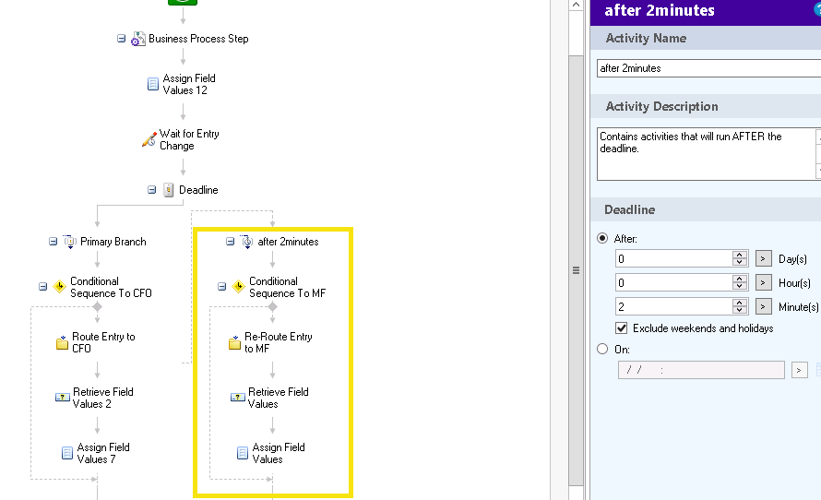Select the Deadline activity label
The width and height of the screenshot is (821, 500).
coord(198,190)
